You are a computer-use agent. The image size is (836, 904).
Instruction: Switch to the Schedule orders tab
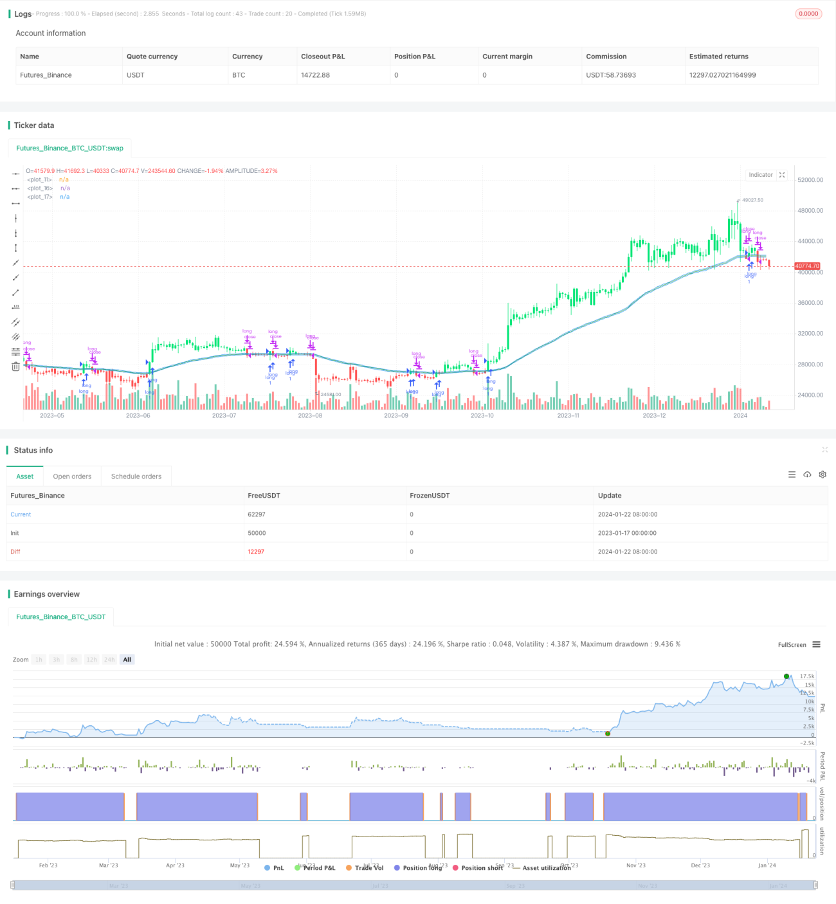coord(136,476)
